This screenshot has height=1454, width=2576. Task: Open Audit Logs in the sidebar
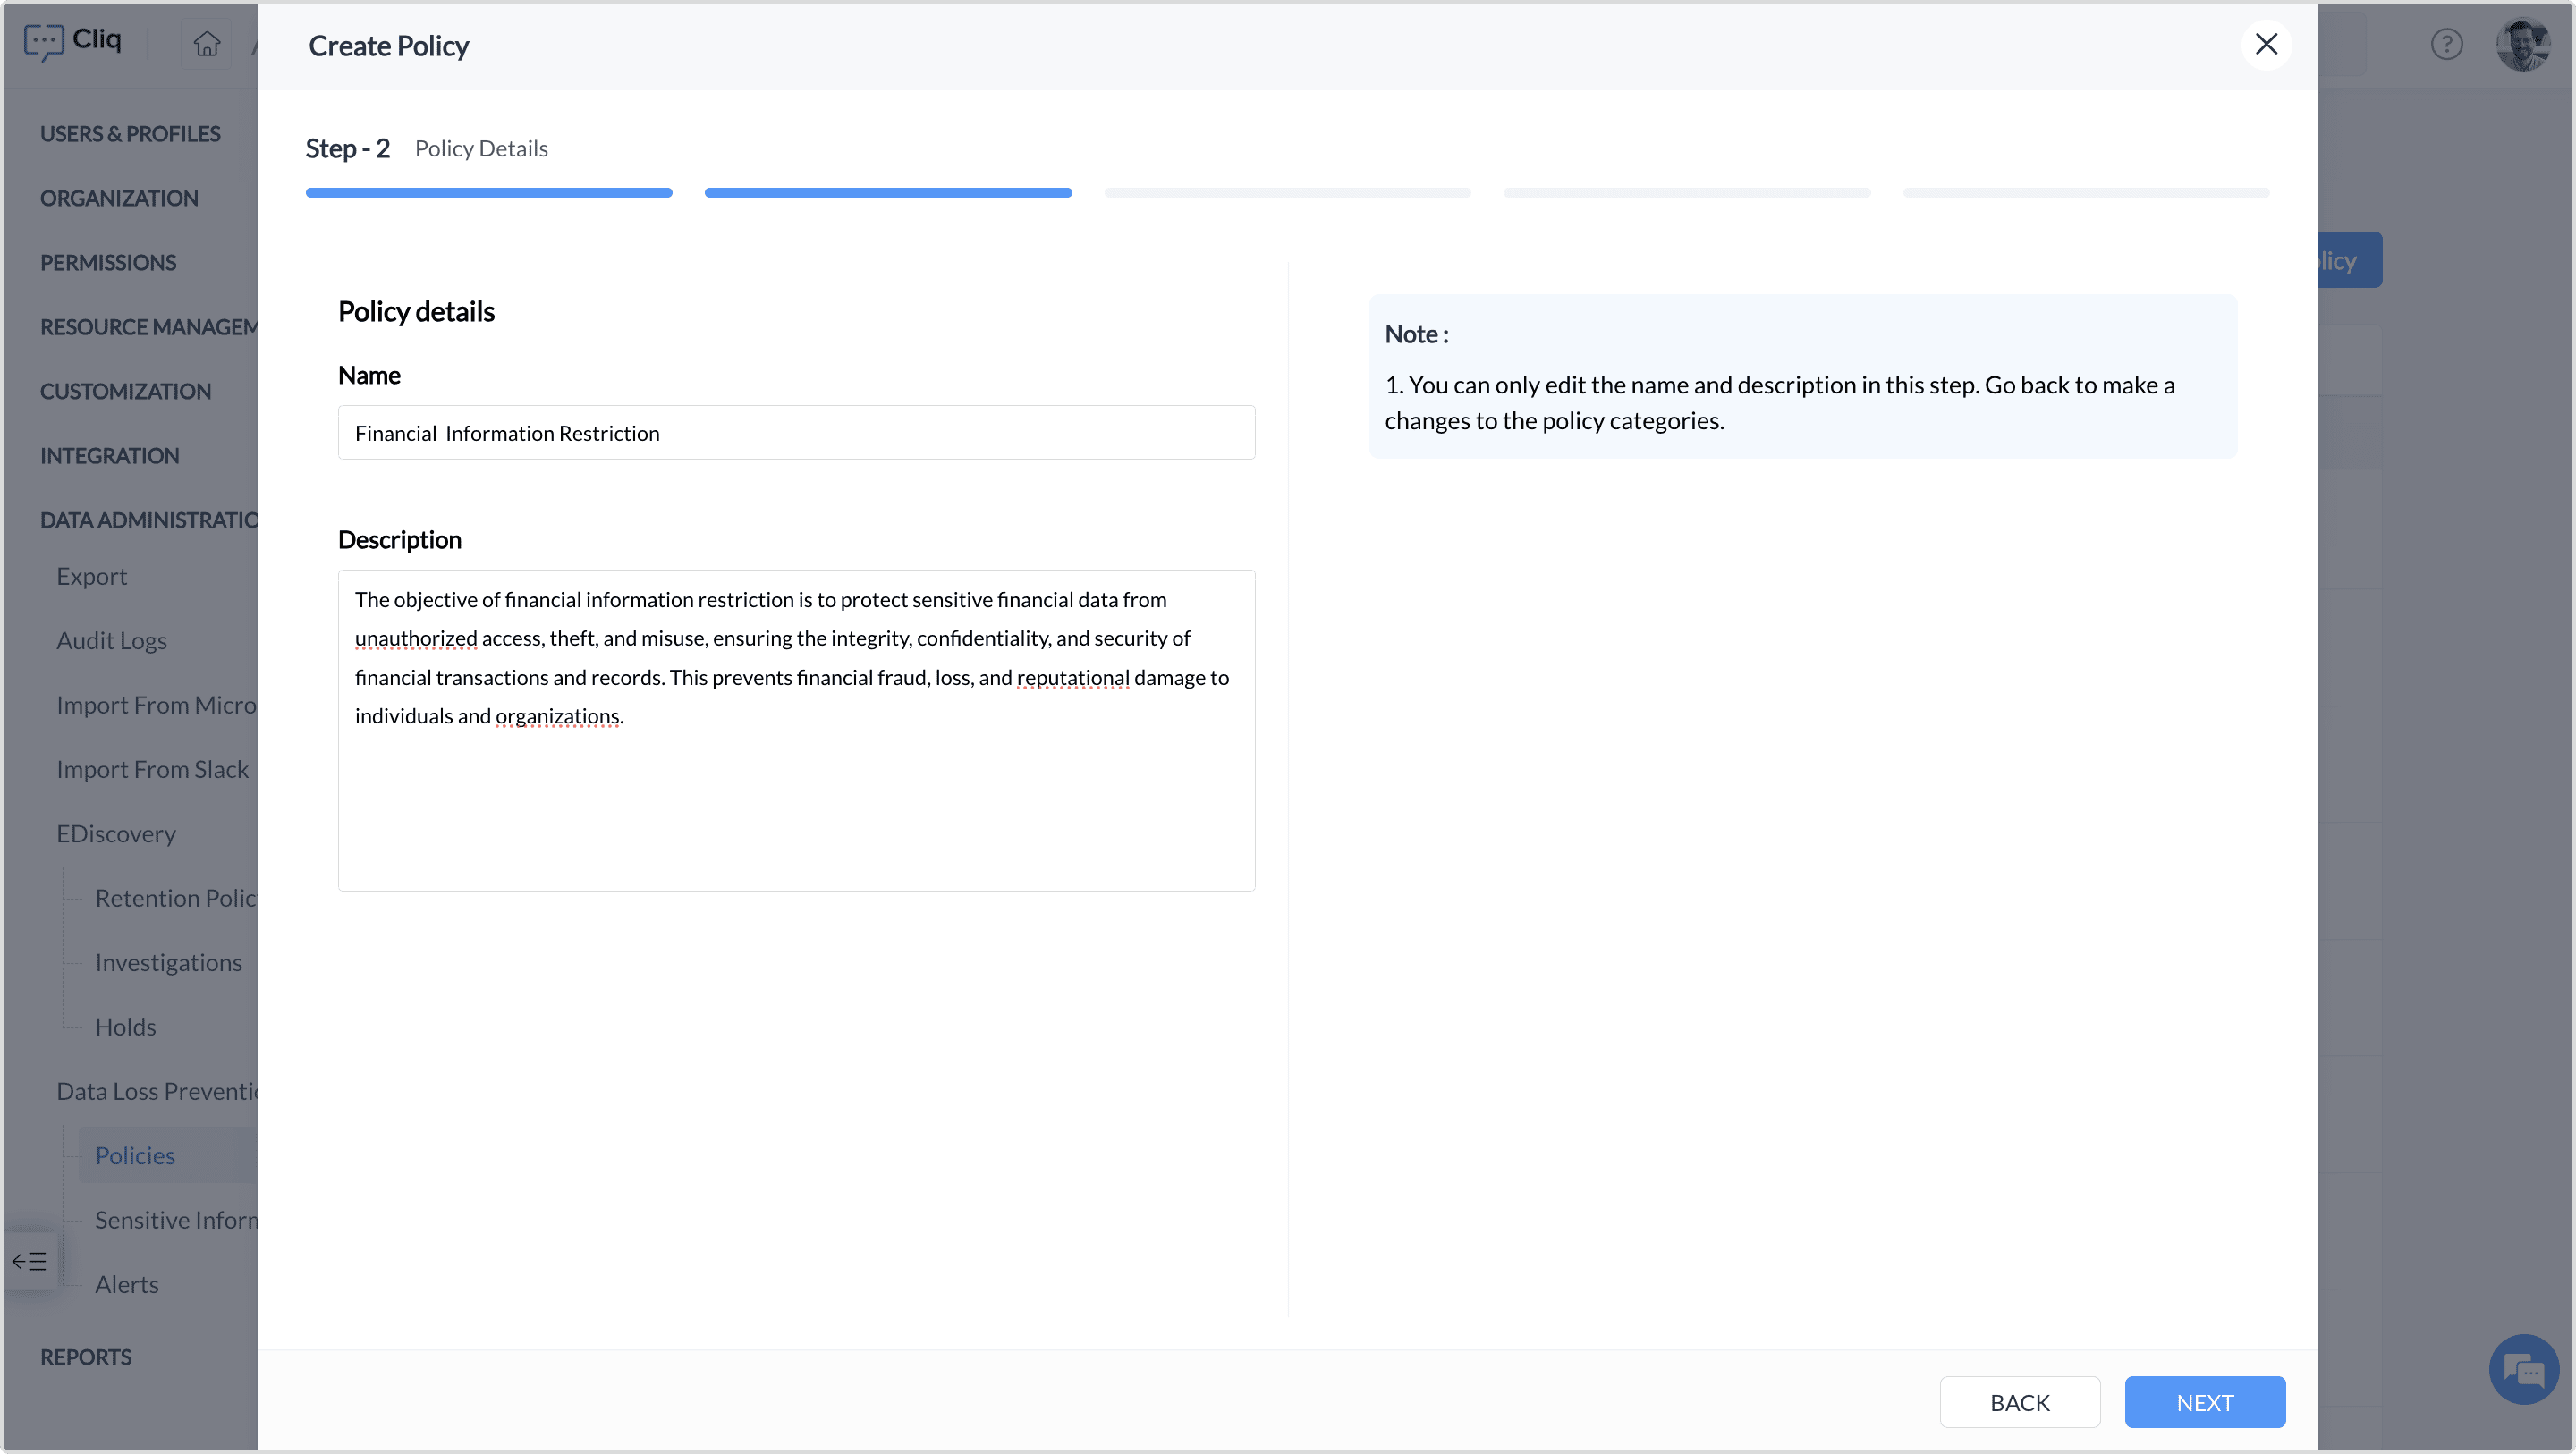pyautogui.click(x=111, y=641)
